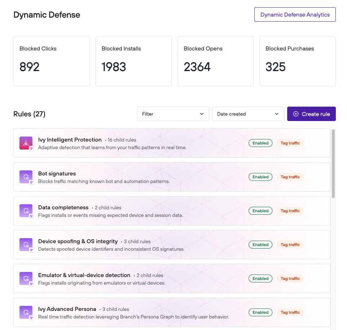
Task: Click Enabled badge for Data completeness
Action: pyautogui.click(x=260, y=211)
